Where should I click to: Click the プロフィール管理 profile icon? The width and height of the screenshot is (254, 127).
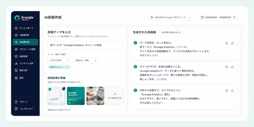pos(16,49)
